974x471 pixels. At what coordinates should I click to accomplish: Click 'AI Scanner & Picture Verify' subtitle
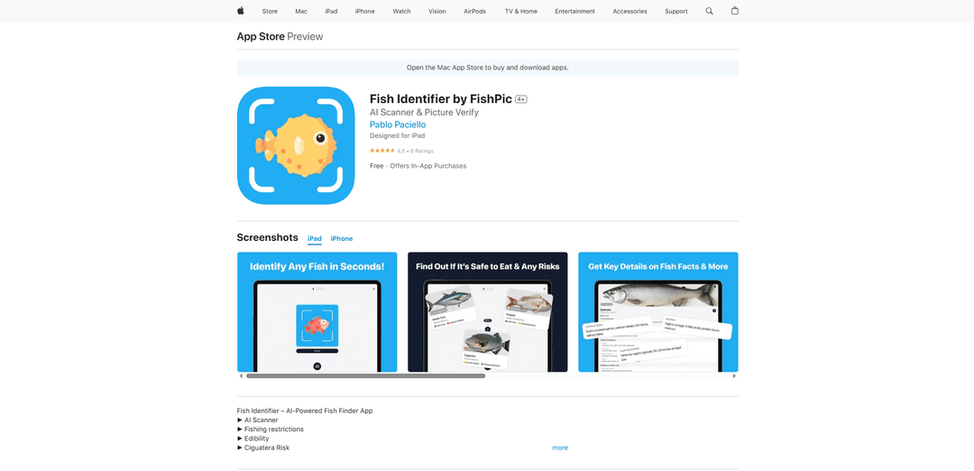tap(424, 113)
